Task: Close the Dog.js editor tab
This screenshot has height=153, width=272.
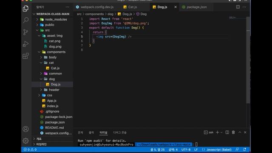Action: click(x=176, y=7)
